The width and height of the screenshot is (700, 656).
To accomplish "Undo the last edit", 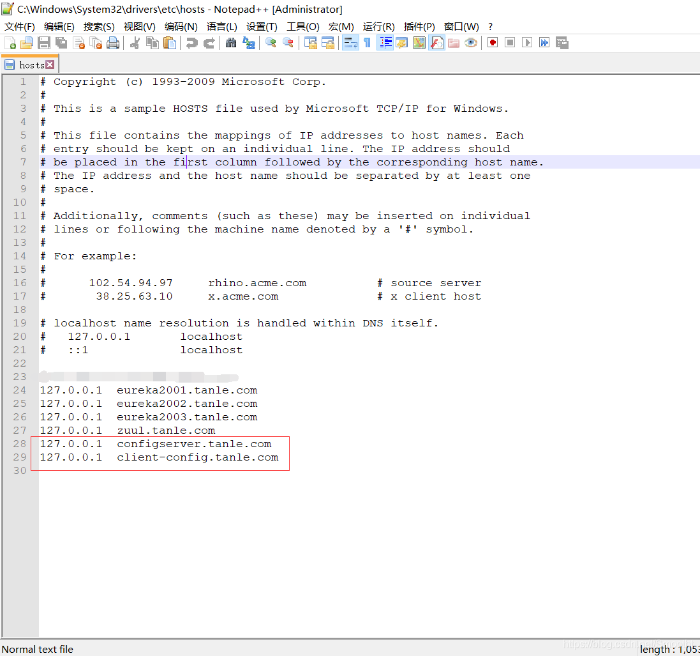I will (191, 43).
